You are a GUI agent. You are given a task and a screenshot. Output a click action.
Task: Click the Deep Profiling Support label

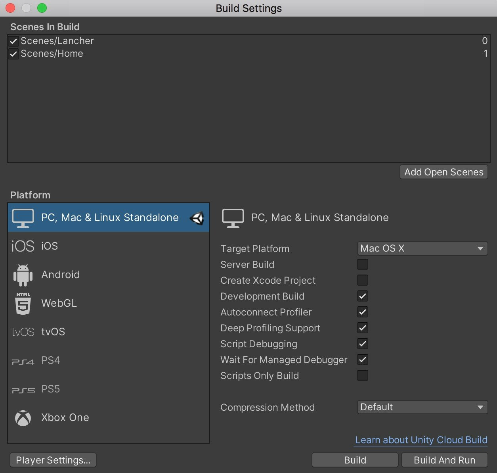click(x=270, y=328)
